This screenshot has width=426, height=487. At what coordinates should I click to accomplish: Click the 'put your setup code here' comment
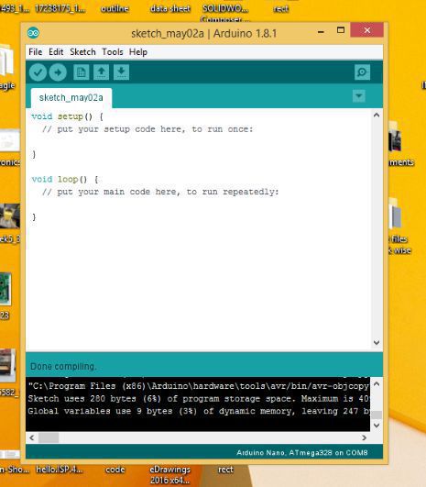coord(147,129)
